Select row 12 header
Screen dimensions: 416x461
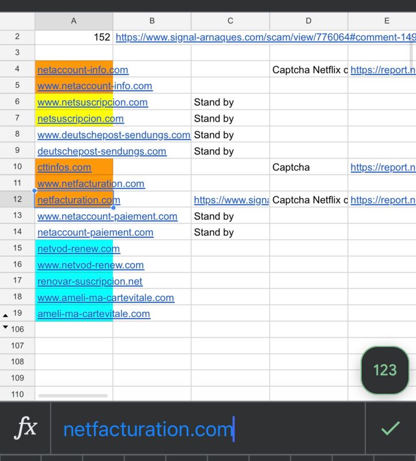point(17,199)
